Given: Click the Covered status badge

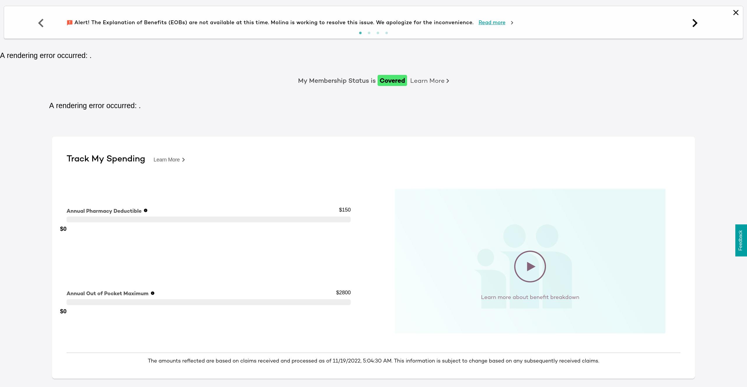Looking at the screenshot, I should point(392,80).
